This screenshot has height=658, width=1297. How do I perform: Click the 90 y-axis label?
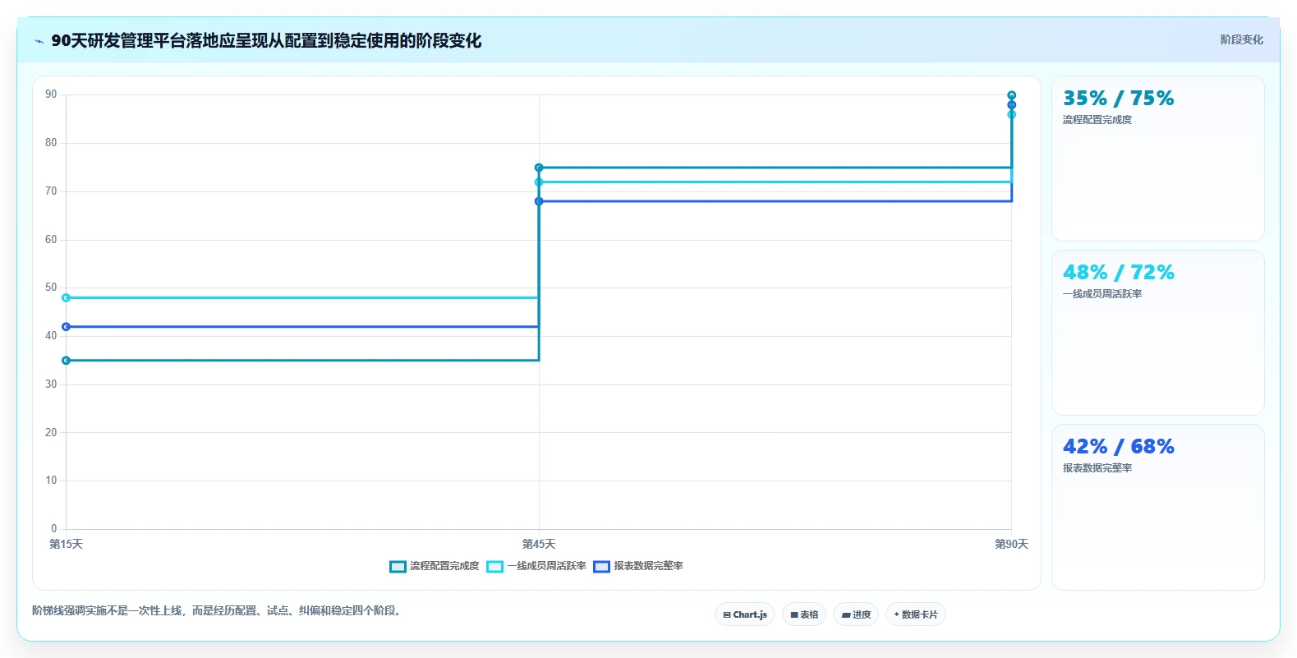[51, 94]
